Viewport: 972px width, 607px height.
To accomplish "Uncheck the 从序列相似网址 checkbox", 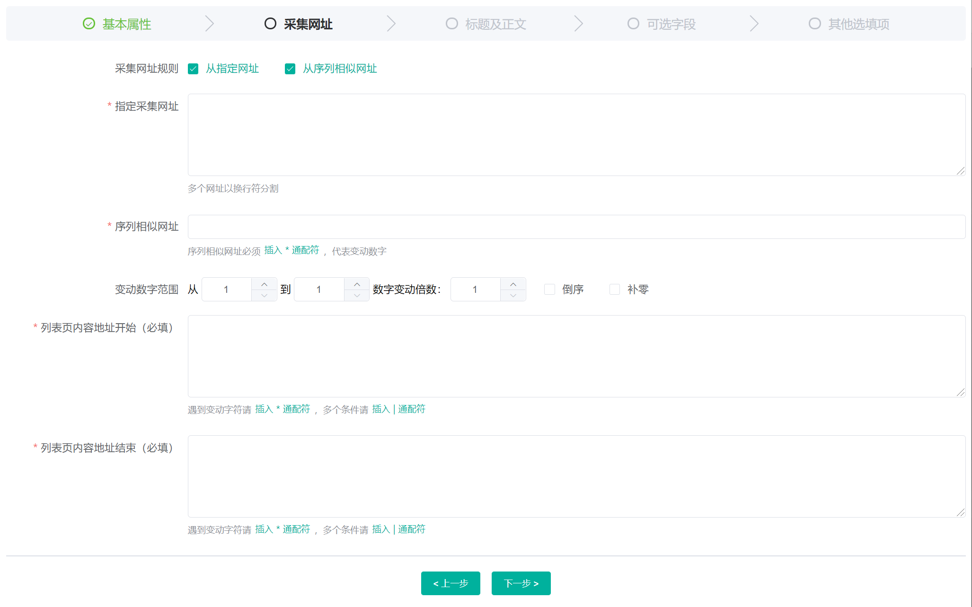I will pos(290,69).
